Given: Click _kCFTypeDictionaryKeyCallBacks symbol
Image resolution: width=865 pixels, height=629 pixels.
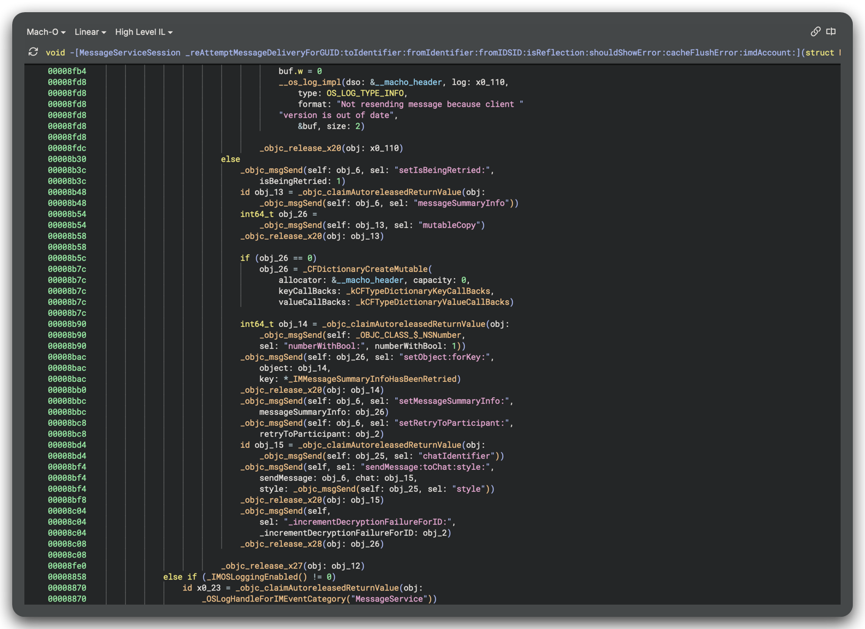Looking at the screenshot, I should click(418, 291).
